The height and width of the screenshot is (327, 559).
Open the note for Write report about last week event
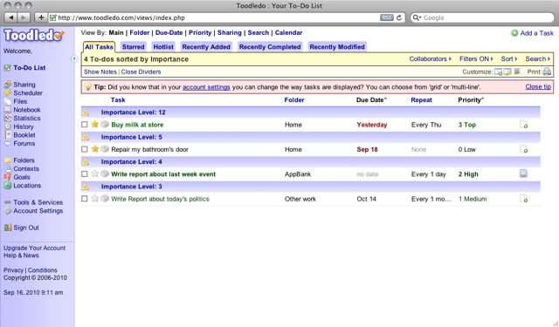(x=523, y=174)
